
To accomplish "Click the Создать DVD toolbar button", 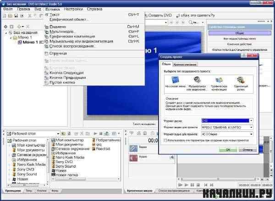I will (x=158, y=16).
